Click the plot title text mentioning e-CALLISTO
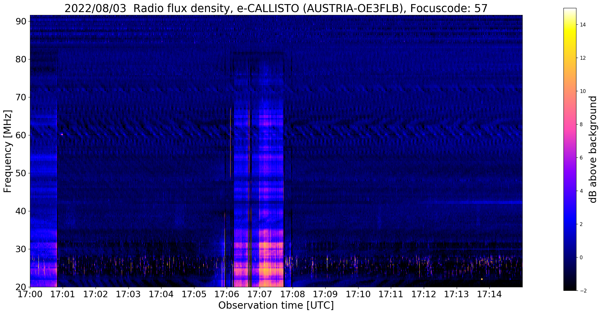Image resolution: width=602 pixels, height=314 pixels. tap(276, 9)
